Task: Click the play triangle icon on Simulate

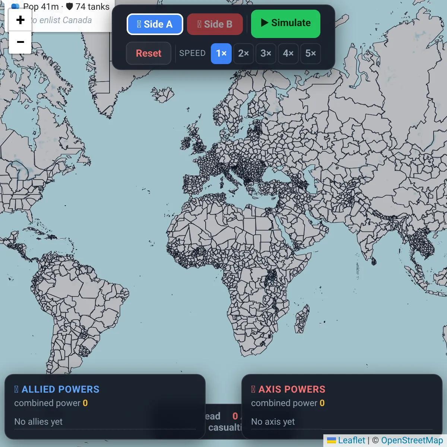Action: pyautogui.click(x=264, y=23)
